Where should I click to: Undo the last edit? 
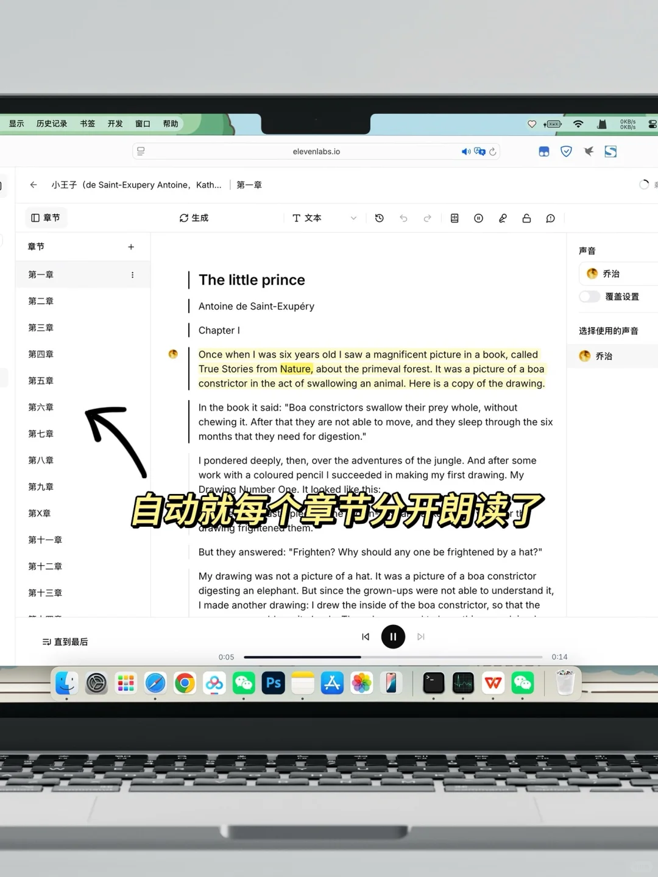pos(403,218)
